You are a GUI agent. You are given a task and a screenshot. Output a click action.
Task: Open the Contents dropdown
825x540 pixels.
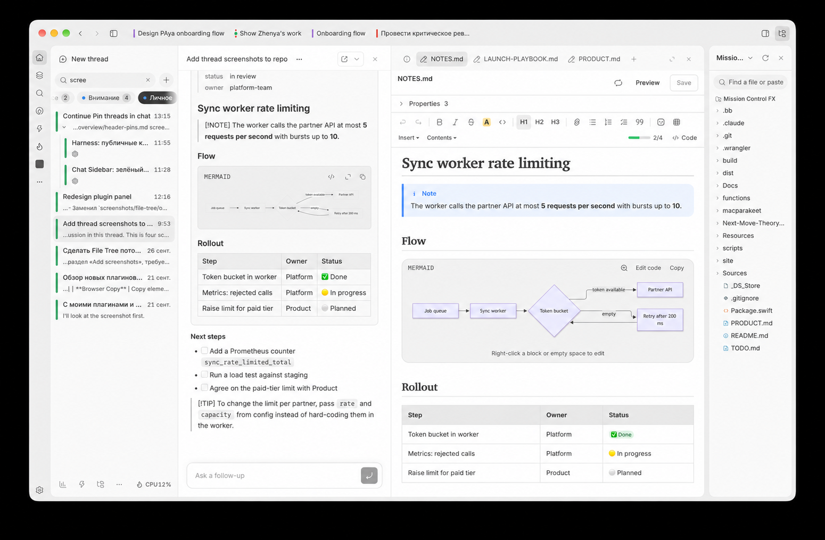[x=442, y=138]
